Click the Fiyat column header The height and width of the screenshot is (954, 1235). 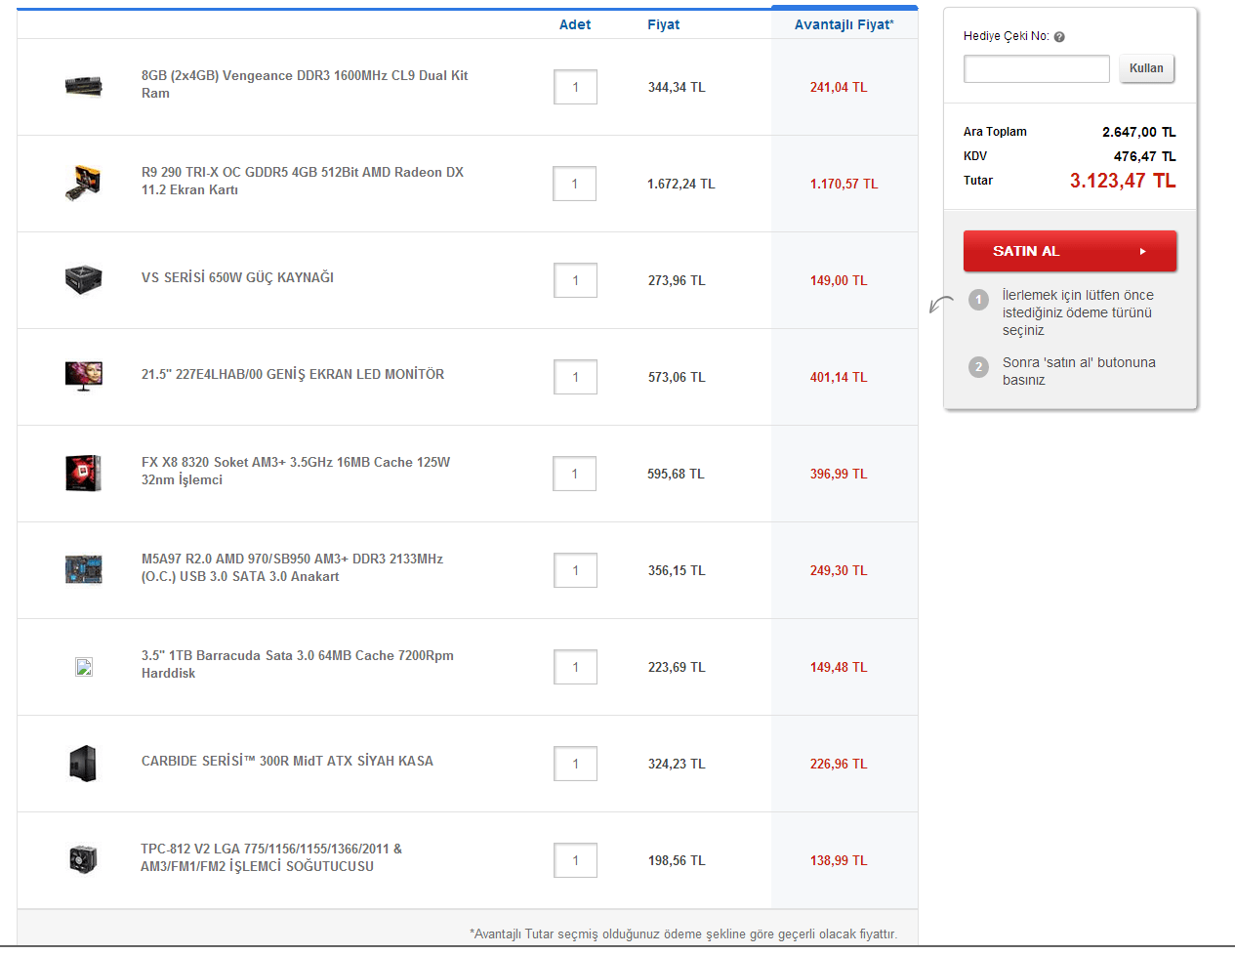tap(664, 24)
